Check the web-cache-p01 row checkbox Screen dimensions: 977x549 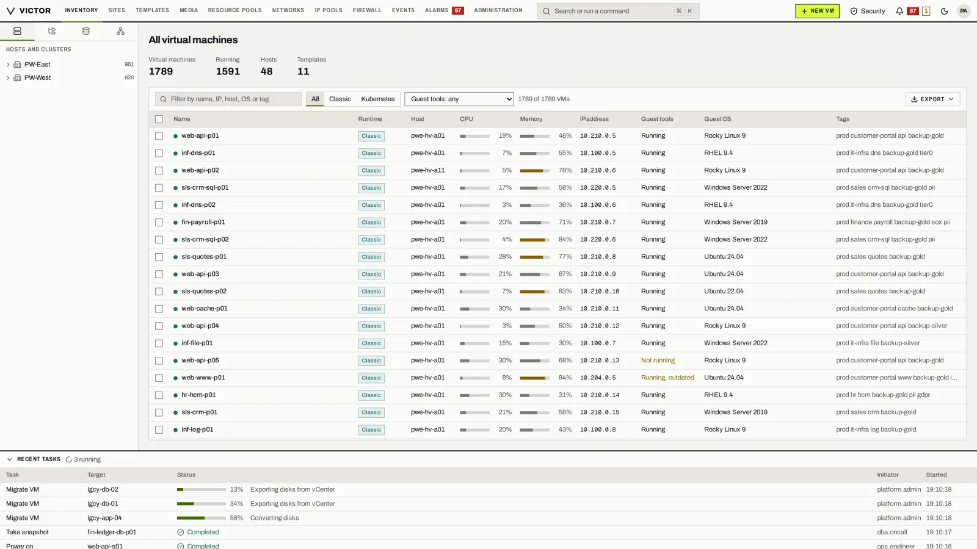point(159,309)
